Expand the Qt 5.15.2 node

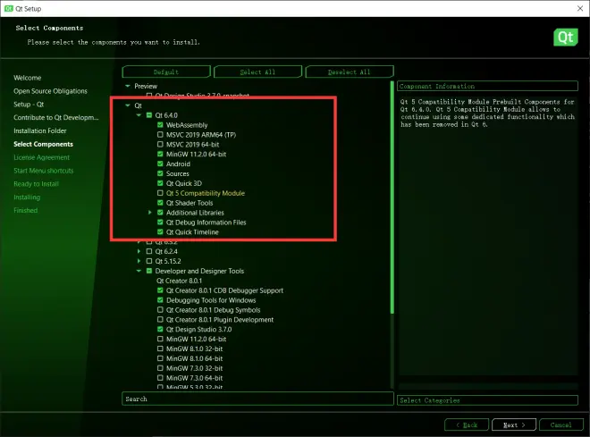[x=139, y=261]
